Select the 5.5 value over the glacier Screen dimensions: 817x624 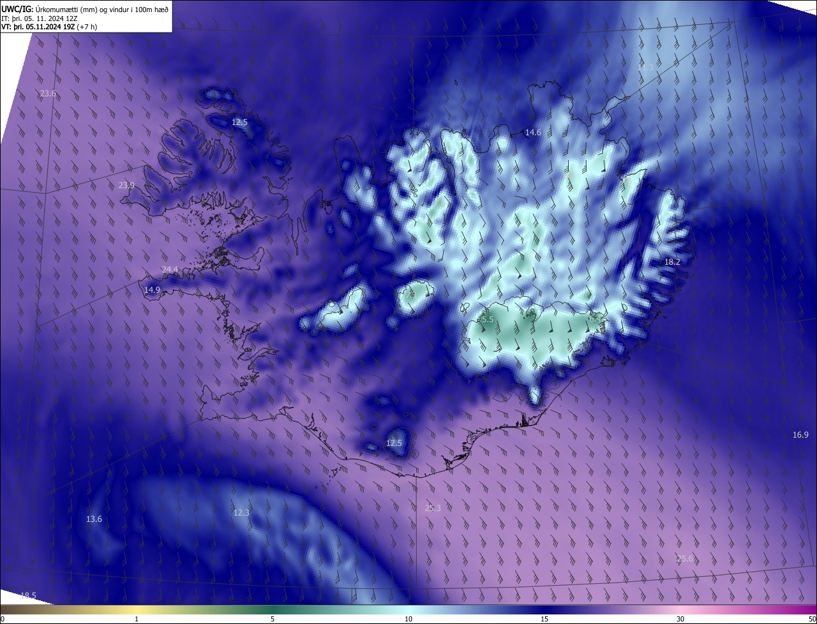coord(487,319)
